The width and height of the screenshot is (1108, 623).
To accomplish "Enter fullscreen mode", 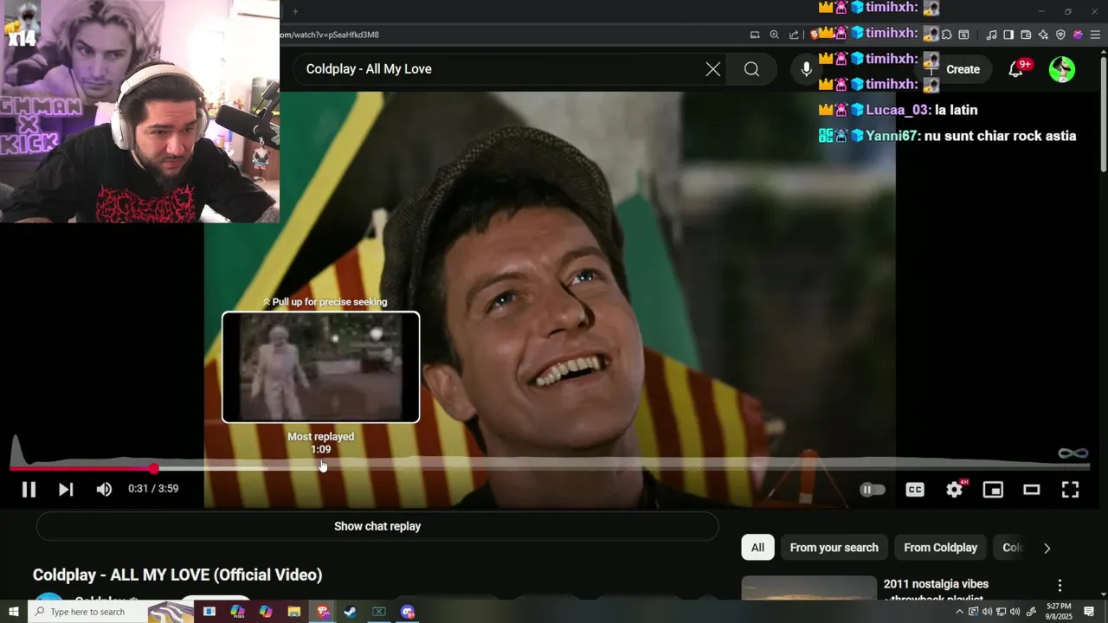I will coord(1070,490).
